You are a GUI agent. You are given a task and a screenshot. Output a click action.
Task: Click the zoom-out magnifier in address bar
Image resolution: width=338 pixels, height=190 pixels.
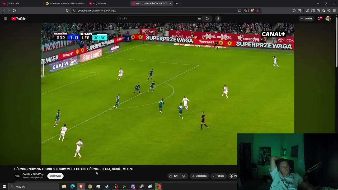click(246, 11)
